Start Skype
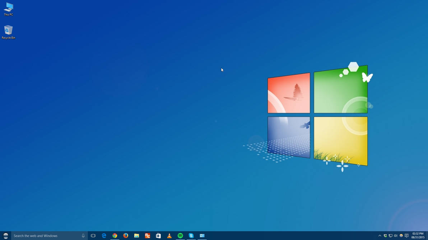428x240 pixels. 191,236
